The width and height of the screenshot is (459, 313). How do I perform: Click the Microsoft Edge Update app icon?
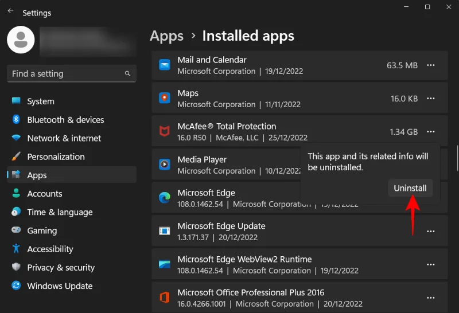click(165, 231)
